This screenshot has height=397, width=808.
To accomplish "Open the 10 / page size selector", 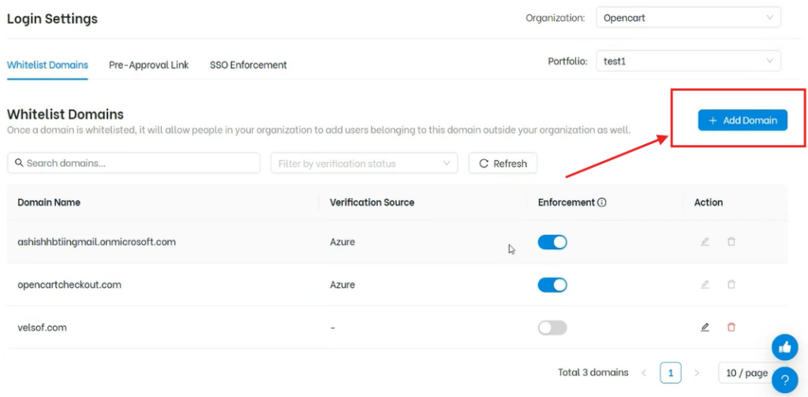I will click(746, 373).
